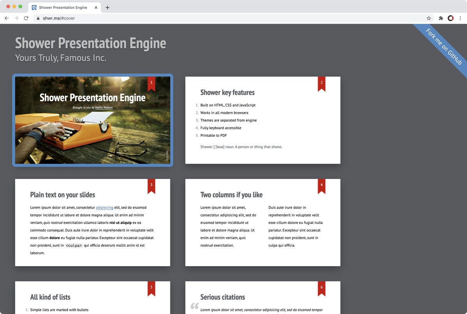467x314 pixels.
Task: Open a new tab with plus button
Action: point(107,7)
